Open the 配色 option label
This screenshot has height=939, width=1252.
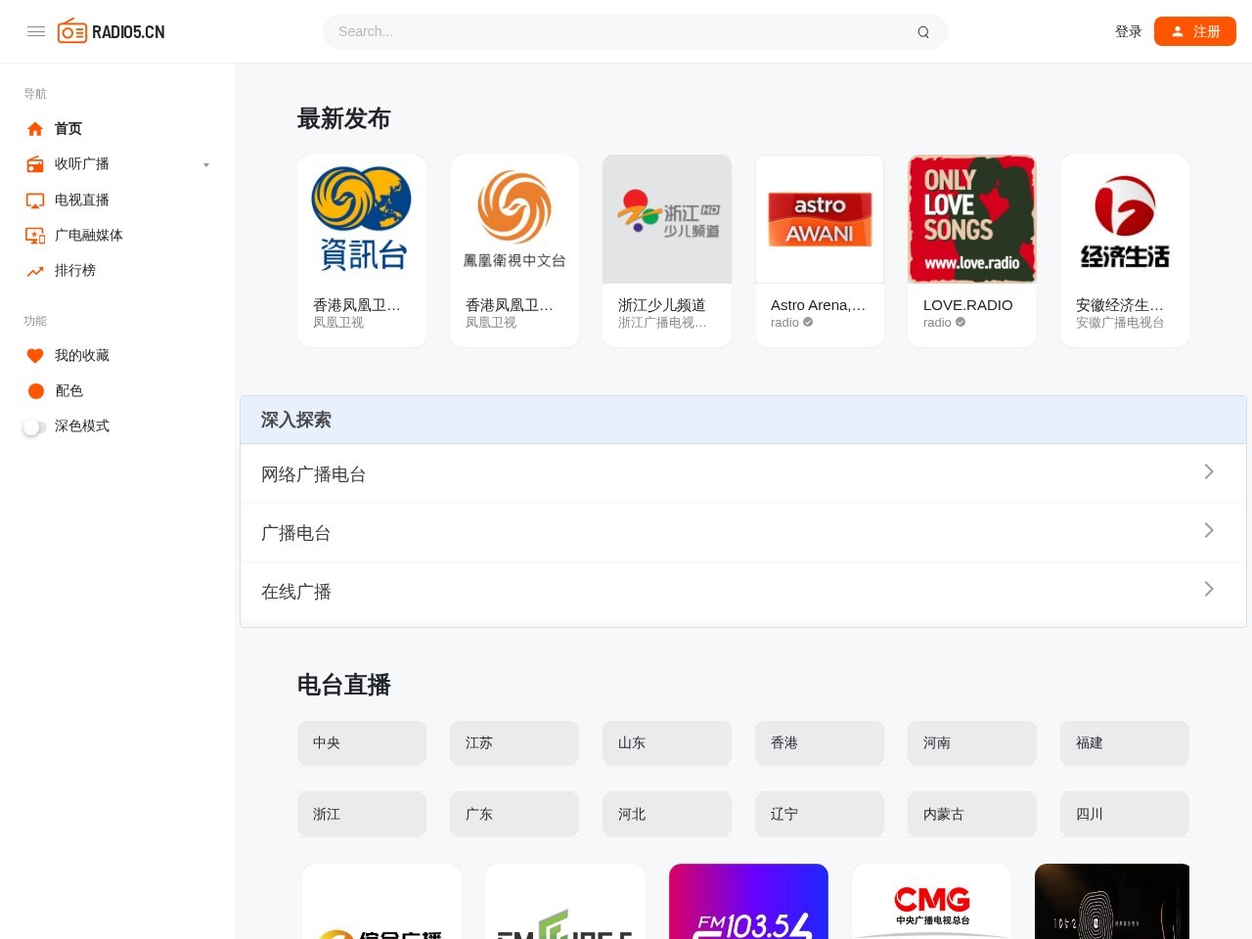point(68,391)
